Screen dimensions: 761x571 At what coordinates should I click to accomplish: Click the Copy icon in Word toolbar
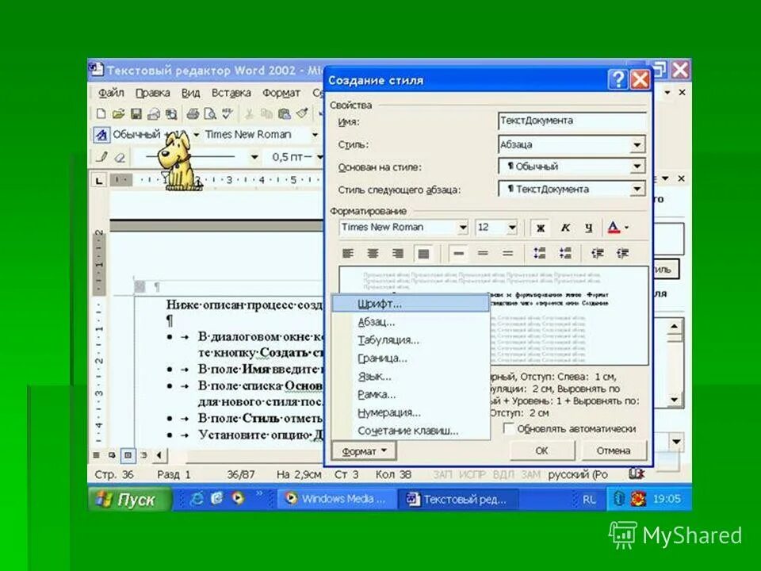(266, 113)
